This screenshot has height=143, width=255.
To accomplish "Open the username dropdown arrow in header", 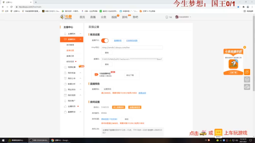I will click(190, 17).
